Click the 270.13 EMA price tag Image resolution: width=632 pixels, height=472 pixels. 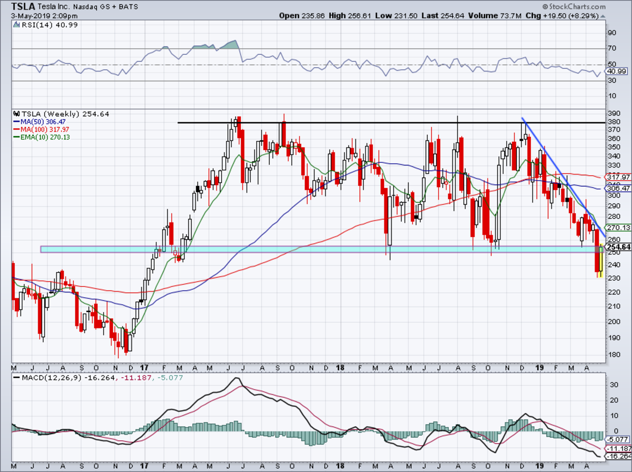pos(618,228)
